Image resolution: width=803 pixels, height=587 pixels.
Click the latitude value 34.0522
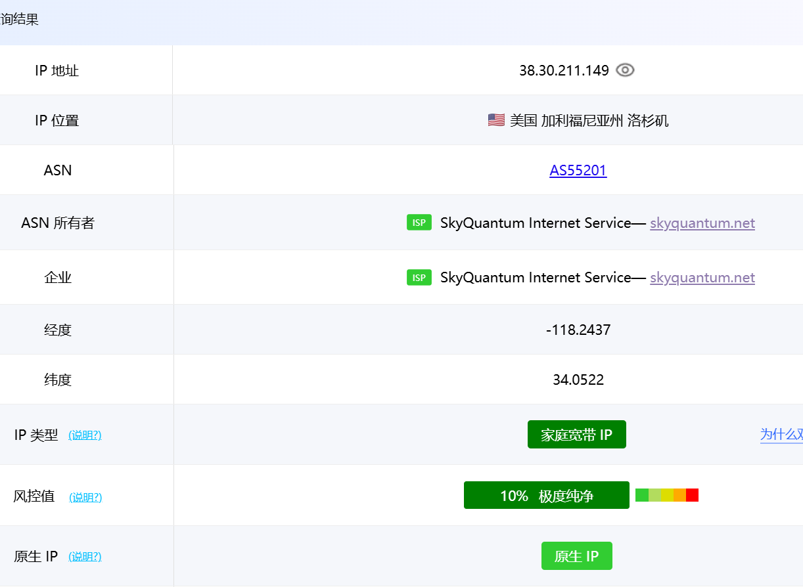click(x=578, y=380)
